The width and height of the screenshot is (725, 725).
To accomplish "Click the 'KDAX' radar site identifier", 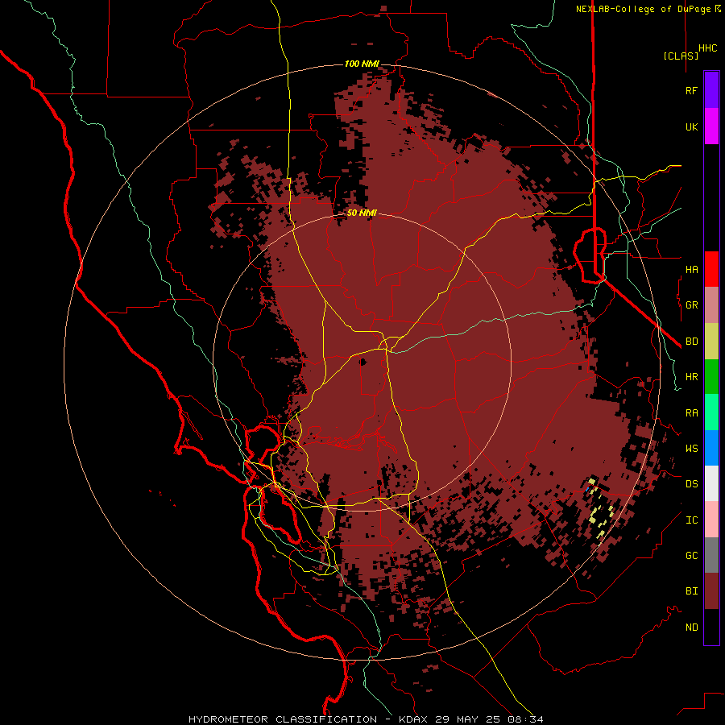I will (413, 719).
